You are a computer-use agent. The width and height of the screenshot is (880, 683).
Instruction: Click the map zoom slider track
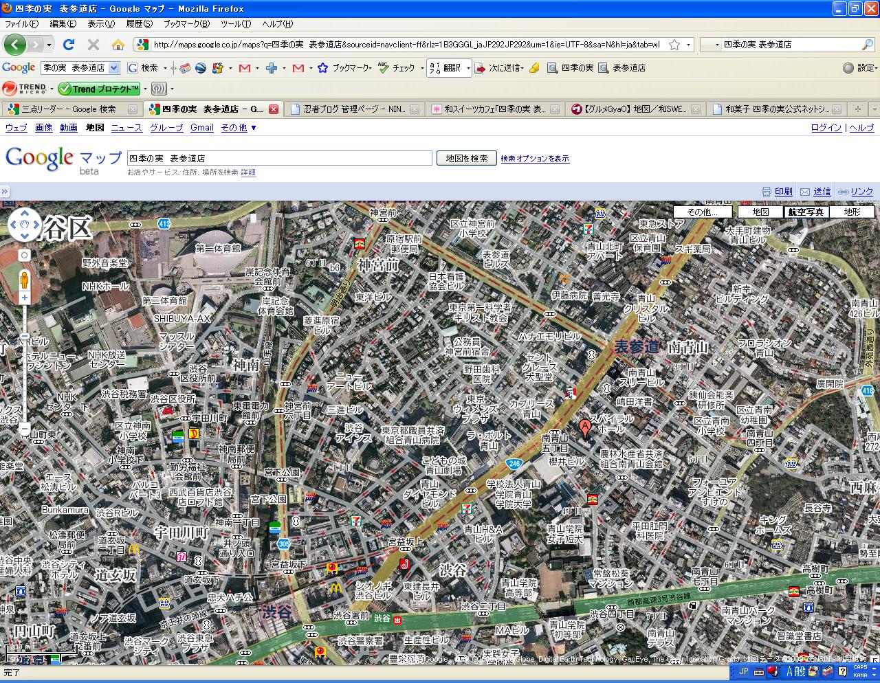click(x=24, y=363)
